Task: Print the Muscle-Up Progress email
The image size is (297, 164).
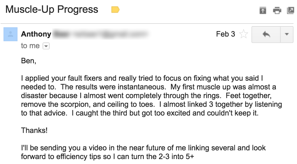Action: coord(277,10)
